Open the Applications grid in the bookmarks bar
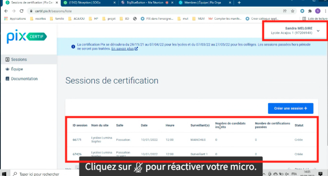Screen dimensions: 328x176 [x=15, y=19]
